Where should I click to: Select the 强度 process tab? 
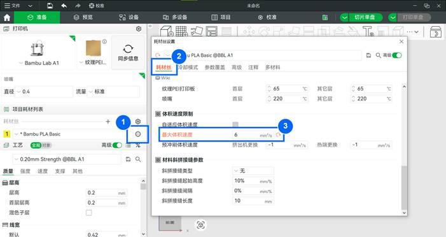25,171
